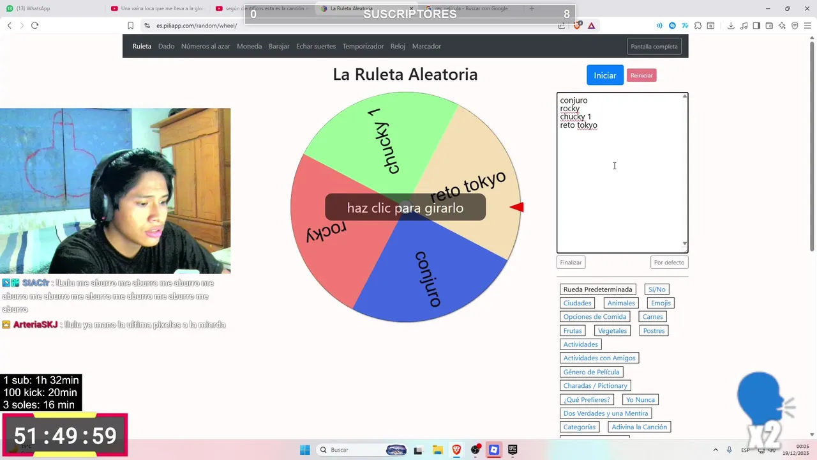Viewport: 817px width, 460px height.
Task: Open Brave browser in the taskbar
Action: [456, 450]
